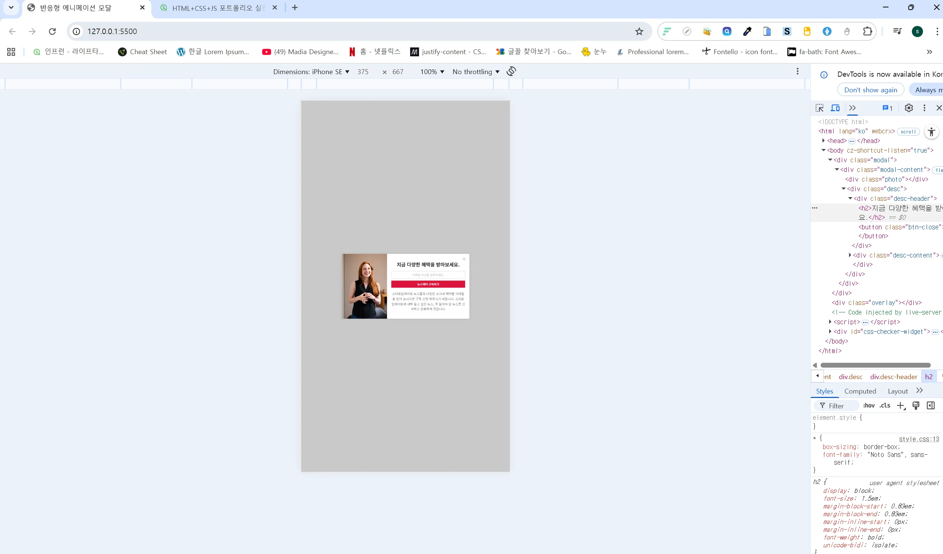This screenshot has width=943, height=554.
Task: Toggle the device toolbar emulation icon
Action: 835,108
